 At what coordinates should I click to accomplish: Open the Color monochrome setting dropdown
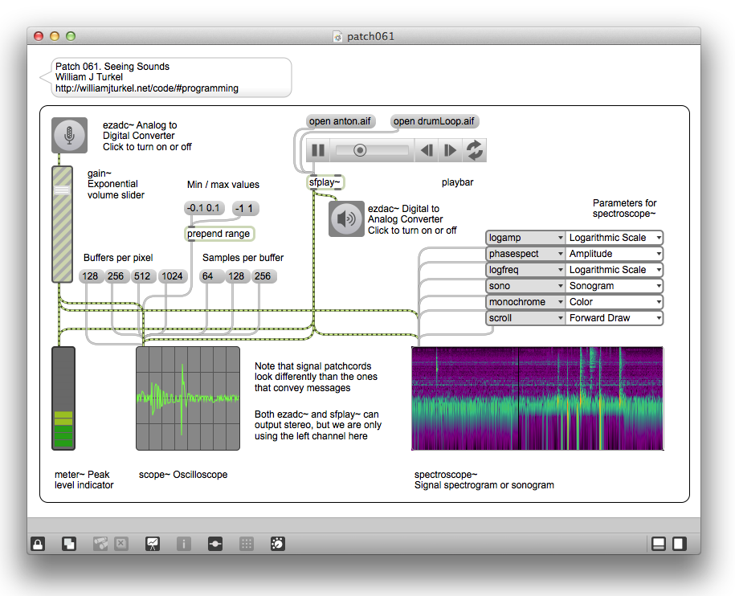point(615,302)
